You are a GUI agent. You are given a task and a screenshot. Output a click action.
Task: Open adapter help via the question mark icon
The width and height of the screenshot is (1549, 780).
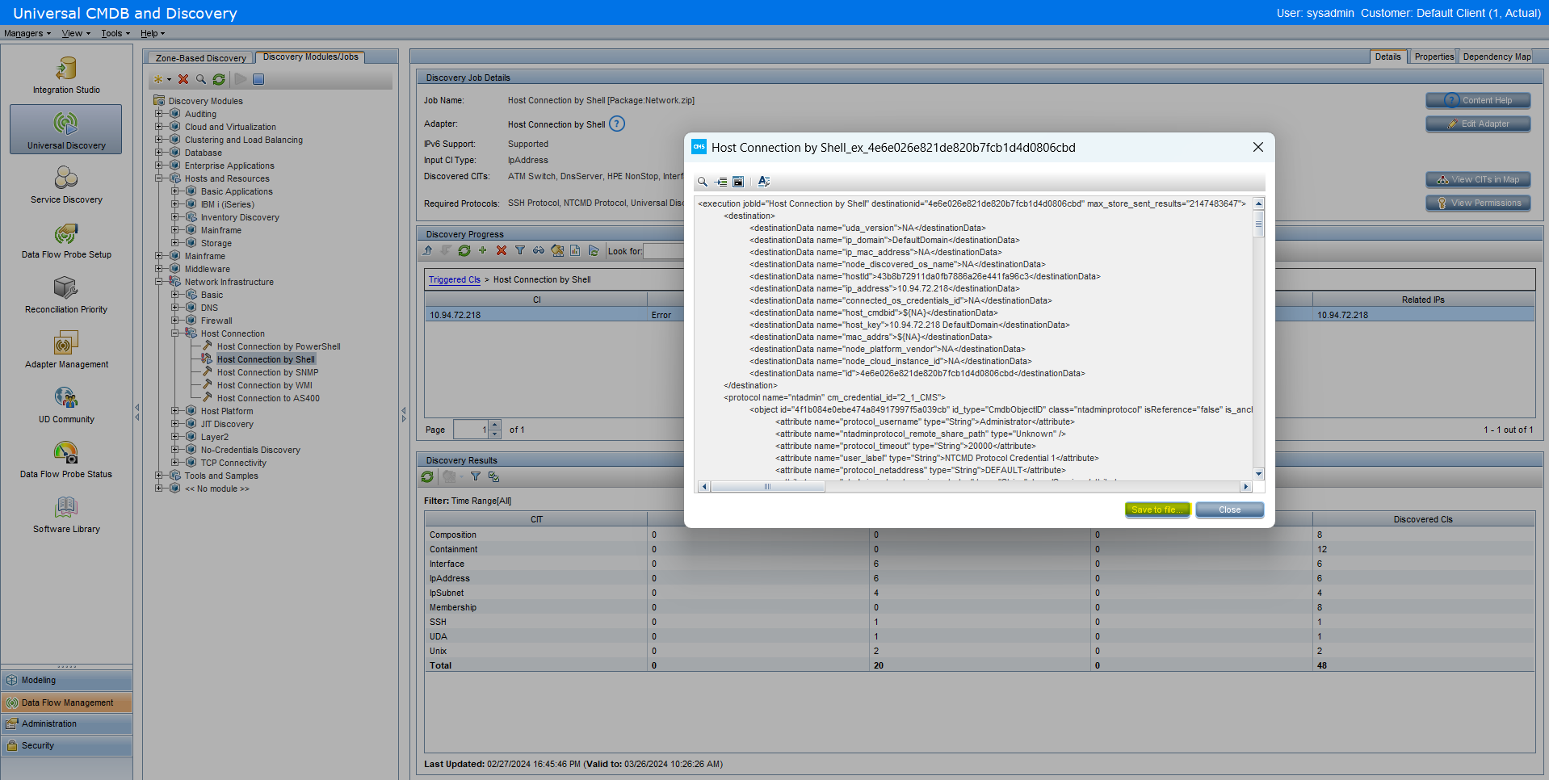pyautogui.click(x=616, y=124)
